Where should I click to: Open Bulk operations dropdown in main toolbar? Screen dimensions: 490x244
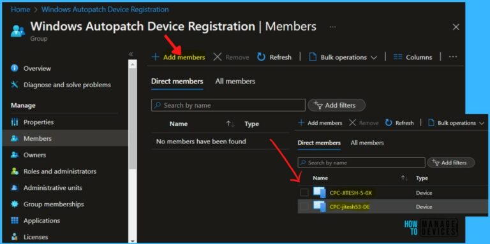pos(343,57)
